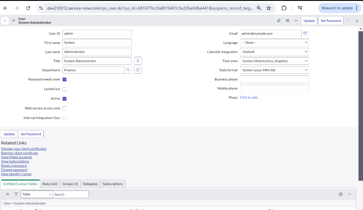This screenshot has width=363, height=210.
Task: Click the related list Search box
Action: coord(71,194)
